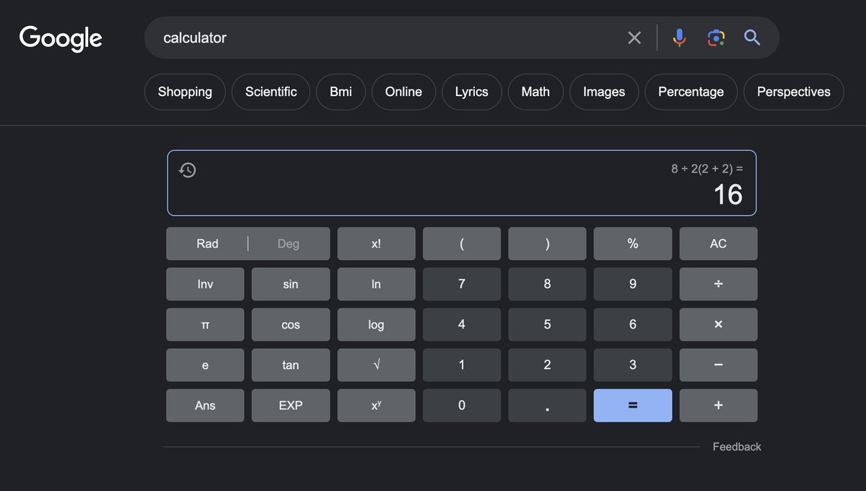Screen dimensions: 866x491
Task: Clear the calculation with AC
Action: coord(718,244)
